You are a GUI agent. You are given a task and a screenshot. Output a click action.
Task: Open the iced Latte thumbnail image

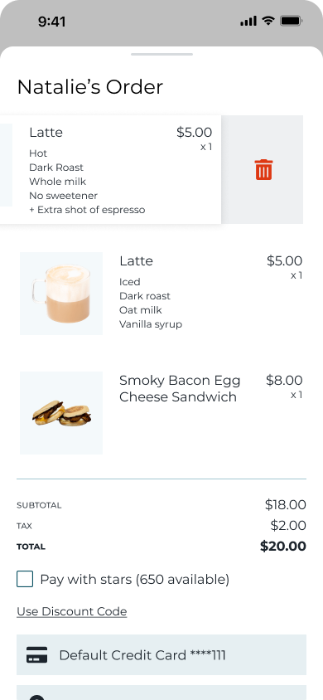[61, 294]
